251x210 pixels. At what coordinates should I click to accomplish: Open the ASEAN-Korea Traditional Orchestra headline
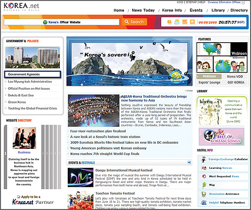153,98
